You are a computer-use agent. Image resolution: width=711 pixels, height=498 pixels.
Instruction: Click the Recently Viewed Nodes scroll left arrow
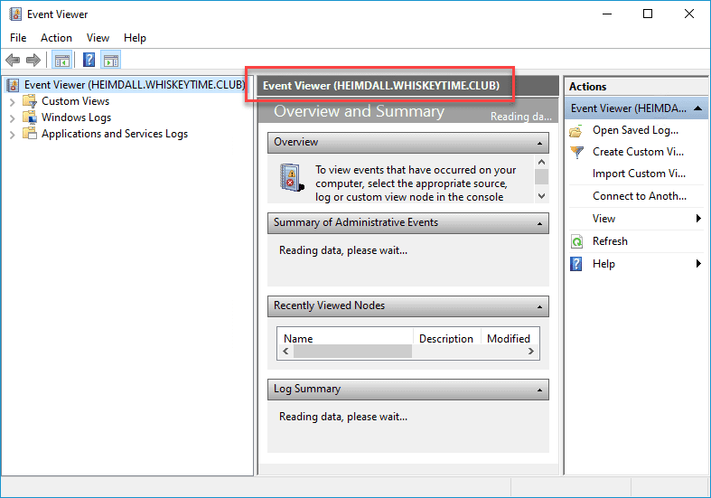[285, 351]
